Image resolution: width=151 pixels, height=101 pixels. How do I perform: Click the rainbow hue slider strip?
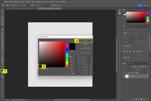point(67,54)
